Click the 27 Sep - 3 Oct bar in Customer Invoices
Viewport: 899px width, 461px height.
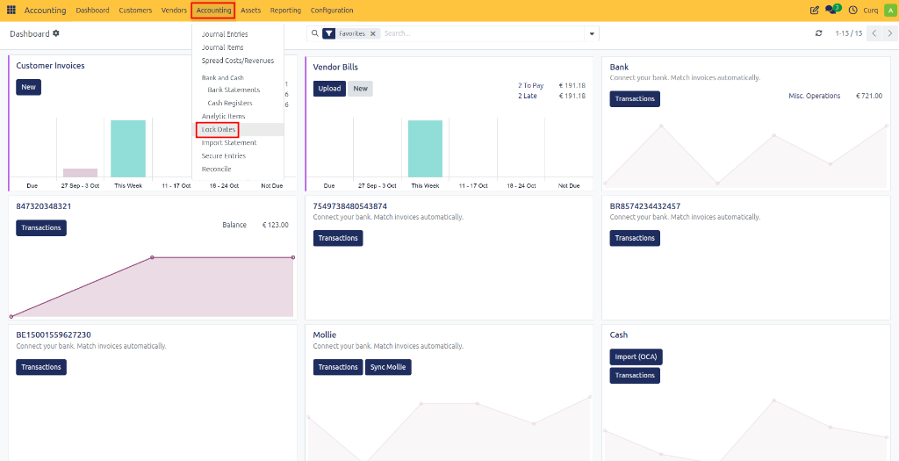[x=80, y=173]
